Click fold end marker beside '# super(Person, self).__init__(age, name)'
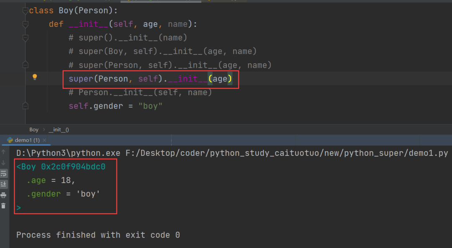 pyautogui.click(x=26, y=65)
